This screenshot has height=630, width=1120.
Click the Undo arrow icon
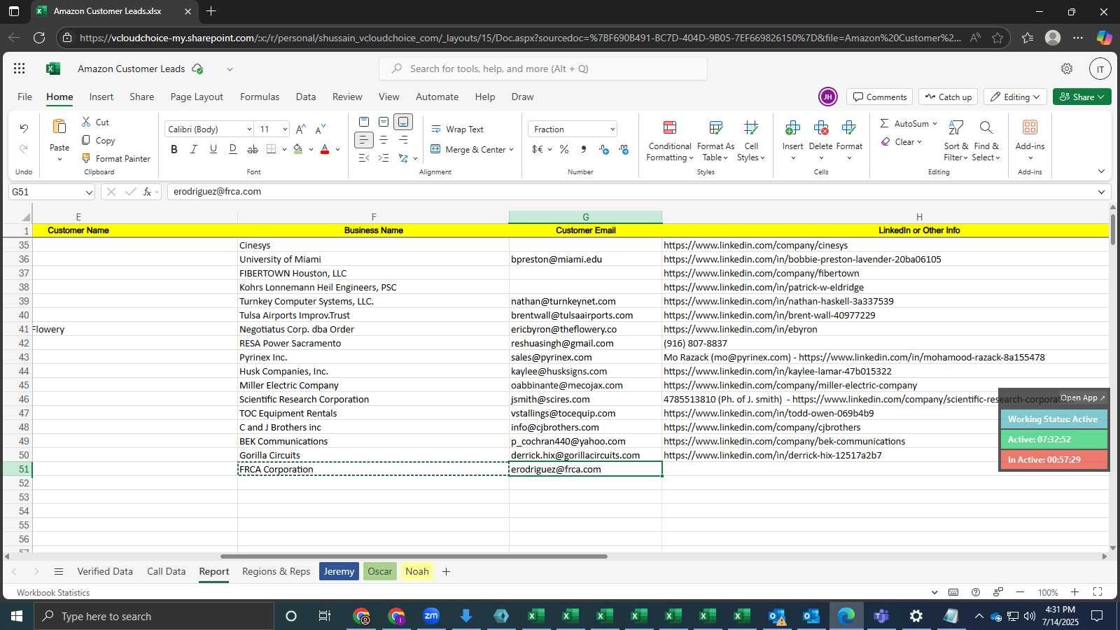(x=24, y=129)
